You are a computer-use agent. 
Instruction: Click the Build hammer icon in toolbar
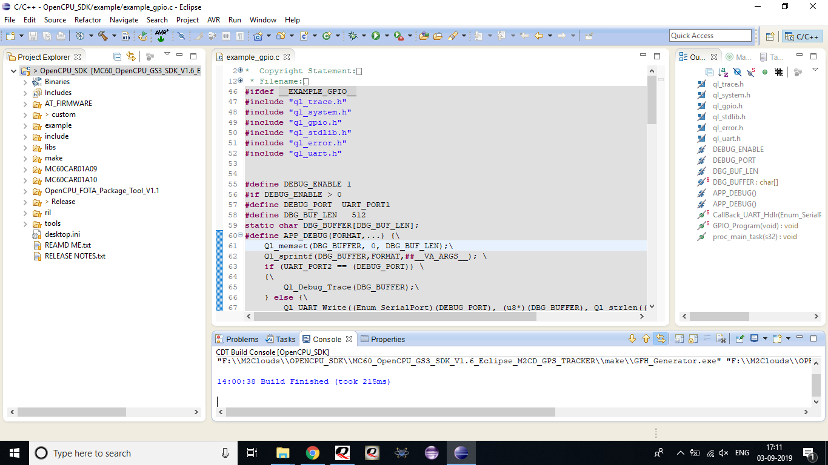click(102, 36)
